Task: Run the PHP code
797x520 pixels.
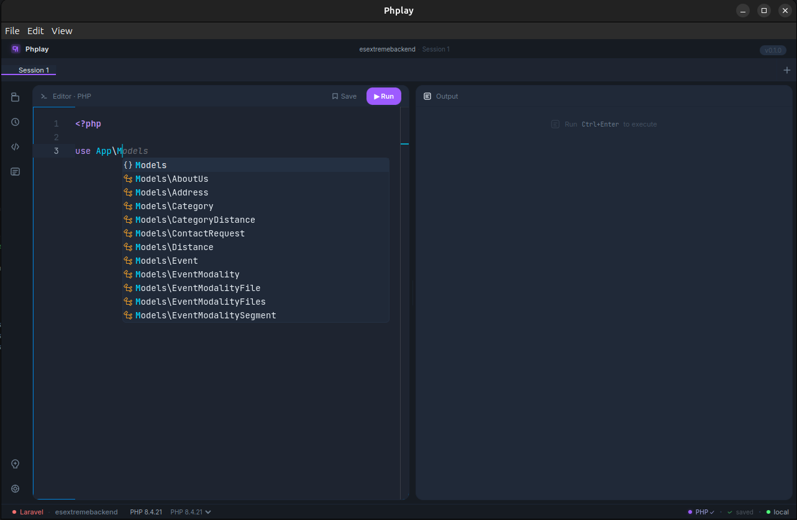Action: (384, 96)
